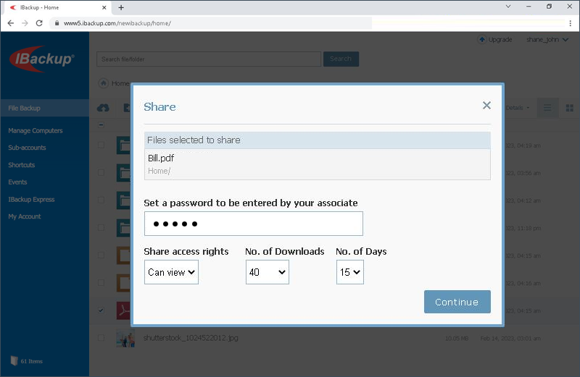The width and height of the screenshot is (580, 377).
Task: Click the associate password input field
Action: [x=253, y=224]
